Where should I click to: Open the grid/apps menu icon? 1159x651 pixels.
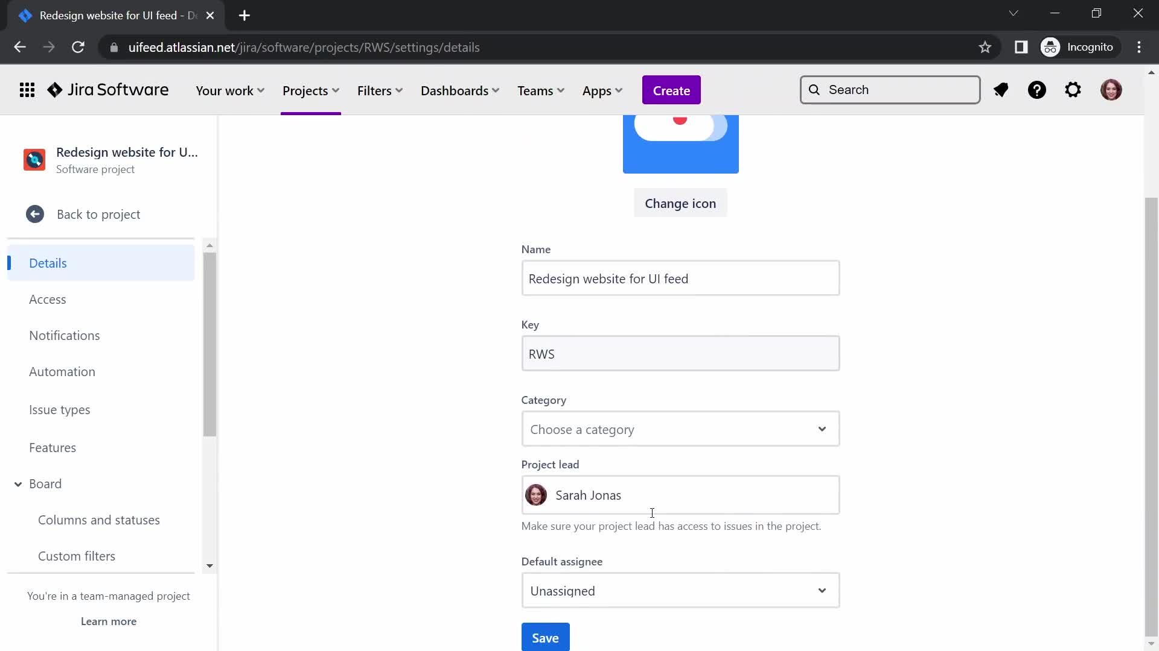coord(27,90)
